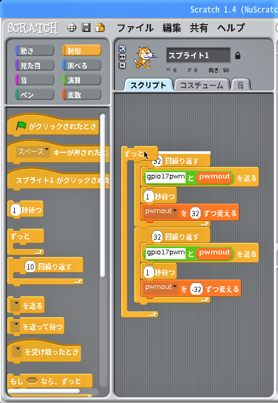This screenshot has height=403, width=278.
Task: Click the padlock icon beside the sprite name
Action: 238,55
